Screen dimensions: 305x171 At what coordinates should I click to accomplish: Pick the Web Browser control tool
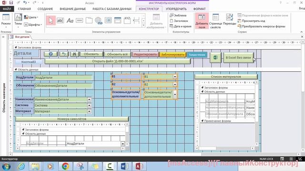108,20
